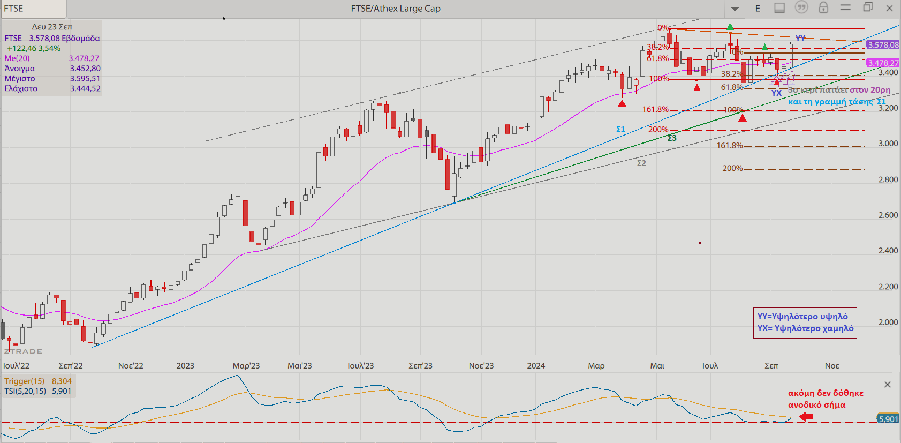Click the FTSE symbol input field
This screenshot has height=443, width=901.
(33, 9)
